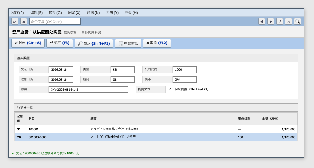This screenshot has height=168, width=314.
Task: Click the 金额 (JPY) column header
Action: point(279,119)
